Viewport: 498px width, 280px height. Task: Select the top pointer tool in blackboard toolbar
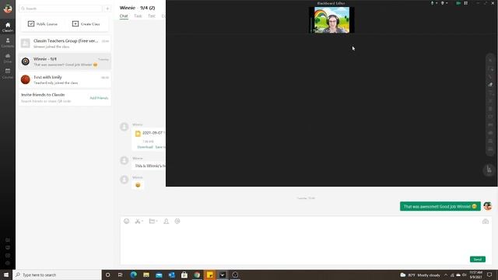pyautogui.click(x=490, y=61)
